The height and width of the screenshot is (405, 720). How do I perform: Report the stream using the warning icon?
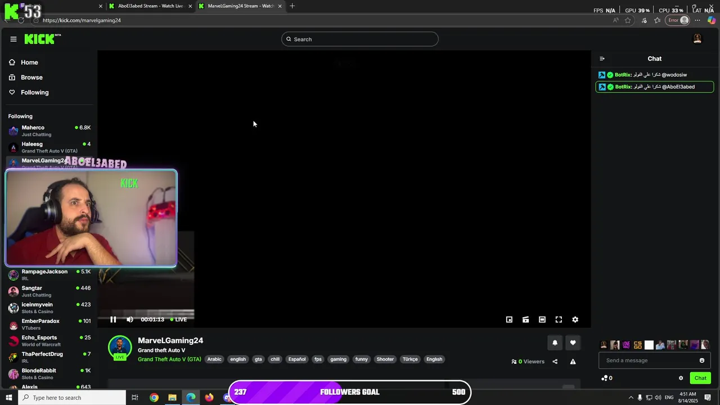click(x=573, y=362)
